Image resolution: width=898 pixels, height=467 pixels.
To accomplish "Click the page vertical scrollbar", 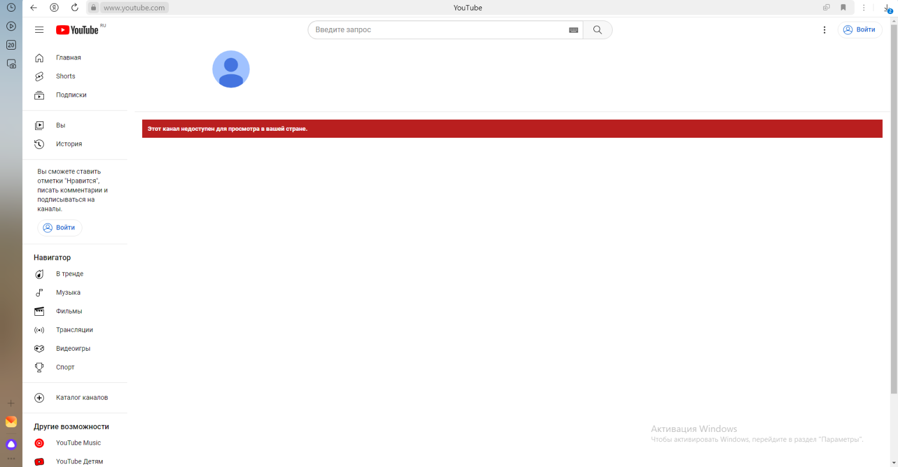I will (894, 209).
